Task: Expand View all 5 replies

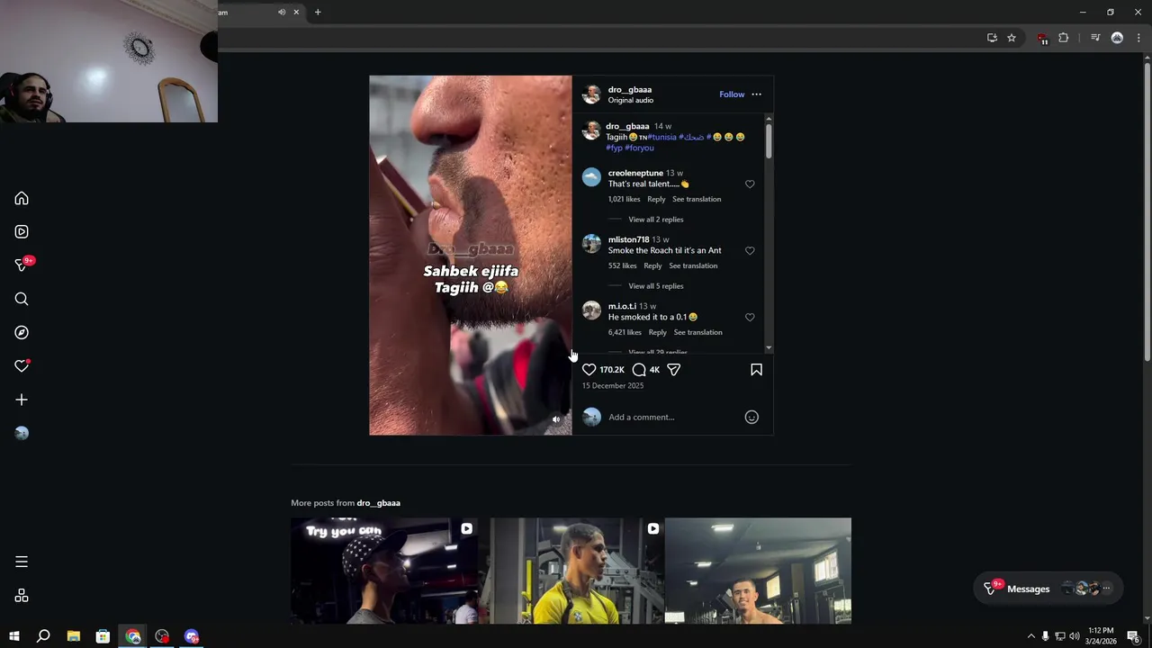Action: [656, 286]
